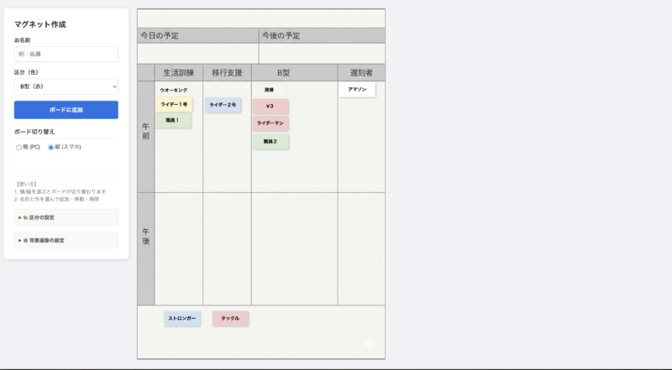Click the ライダー1号 yellow magnet
672x370 pixels.
tap(174, 105)
